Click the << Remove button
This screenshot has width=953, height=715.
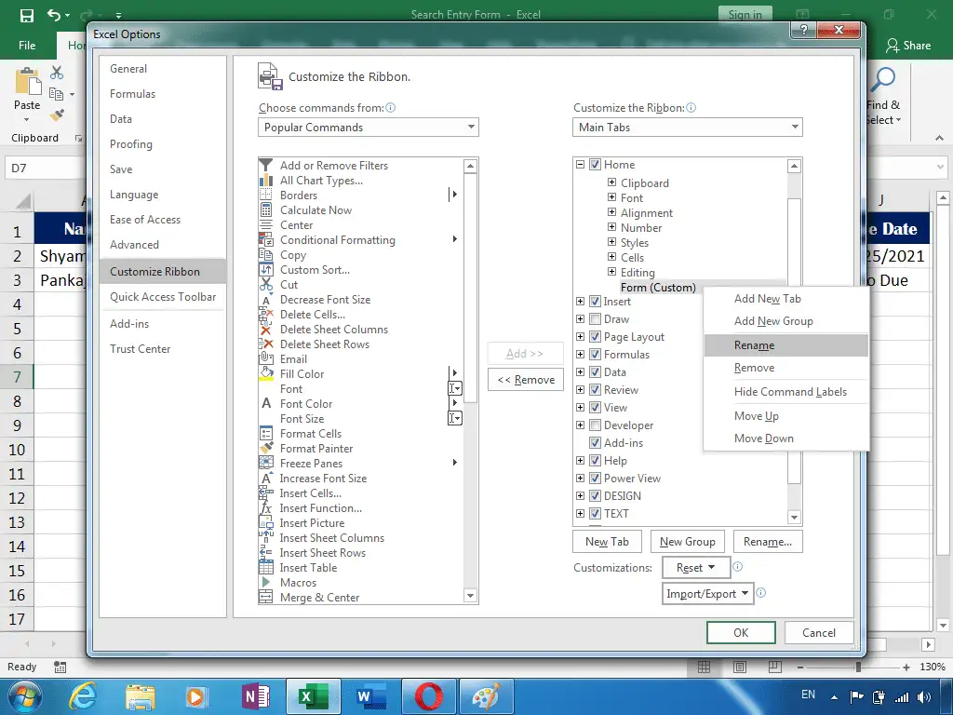[x=526, y=380]
